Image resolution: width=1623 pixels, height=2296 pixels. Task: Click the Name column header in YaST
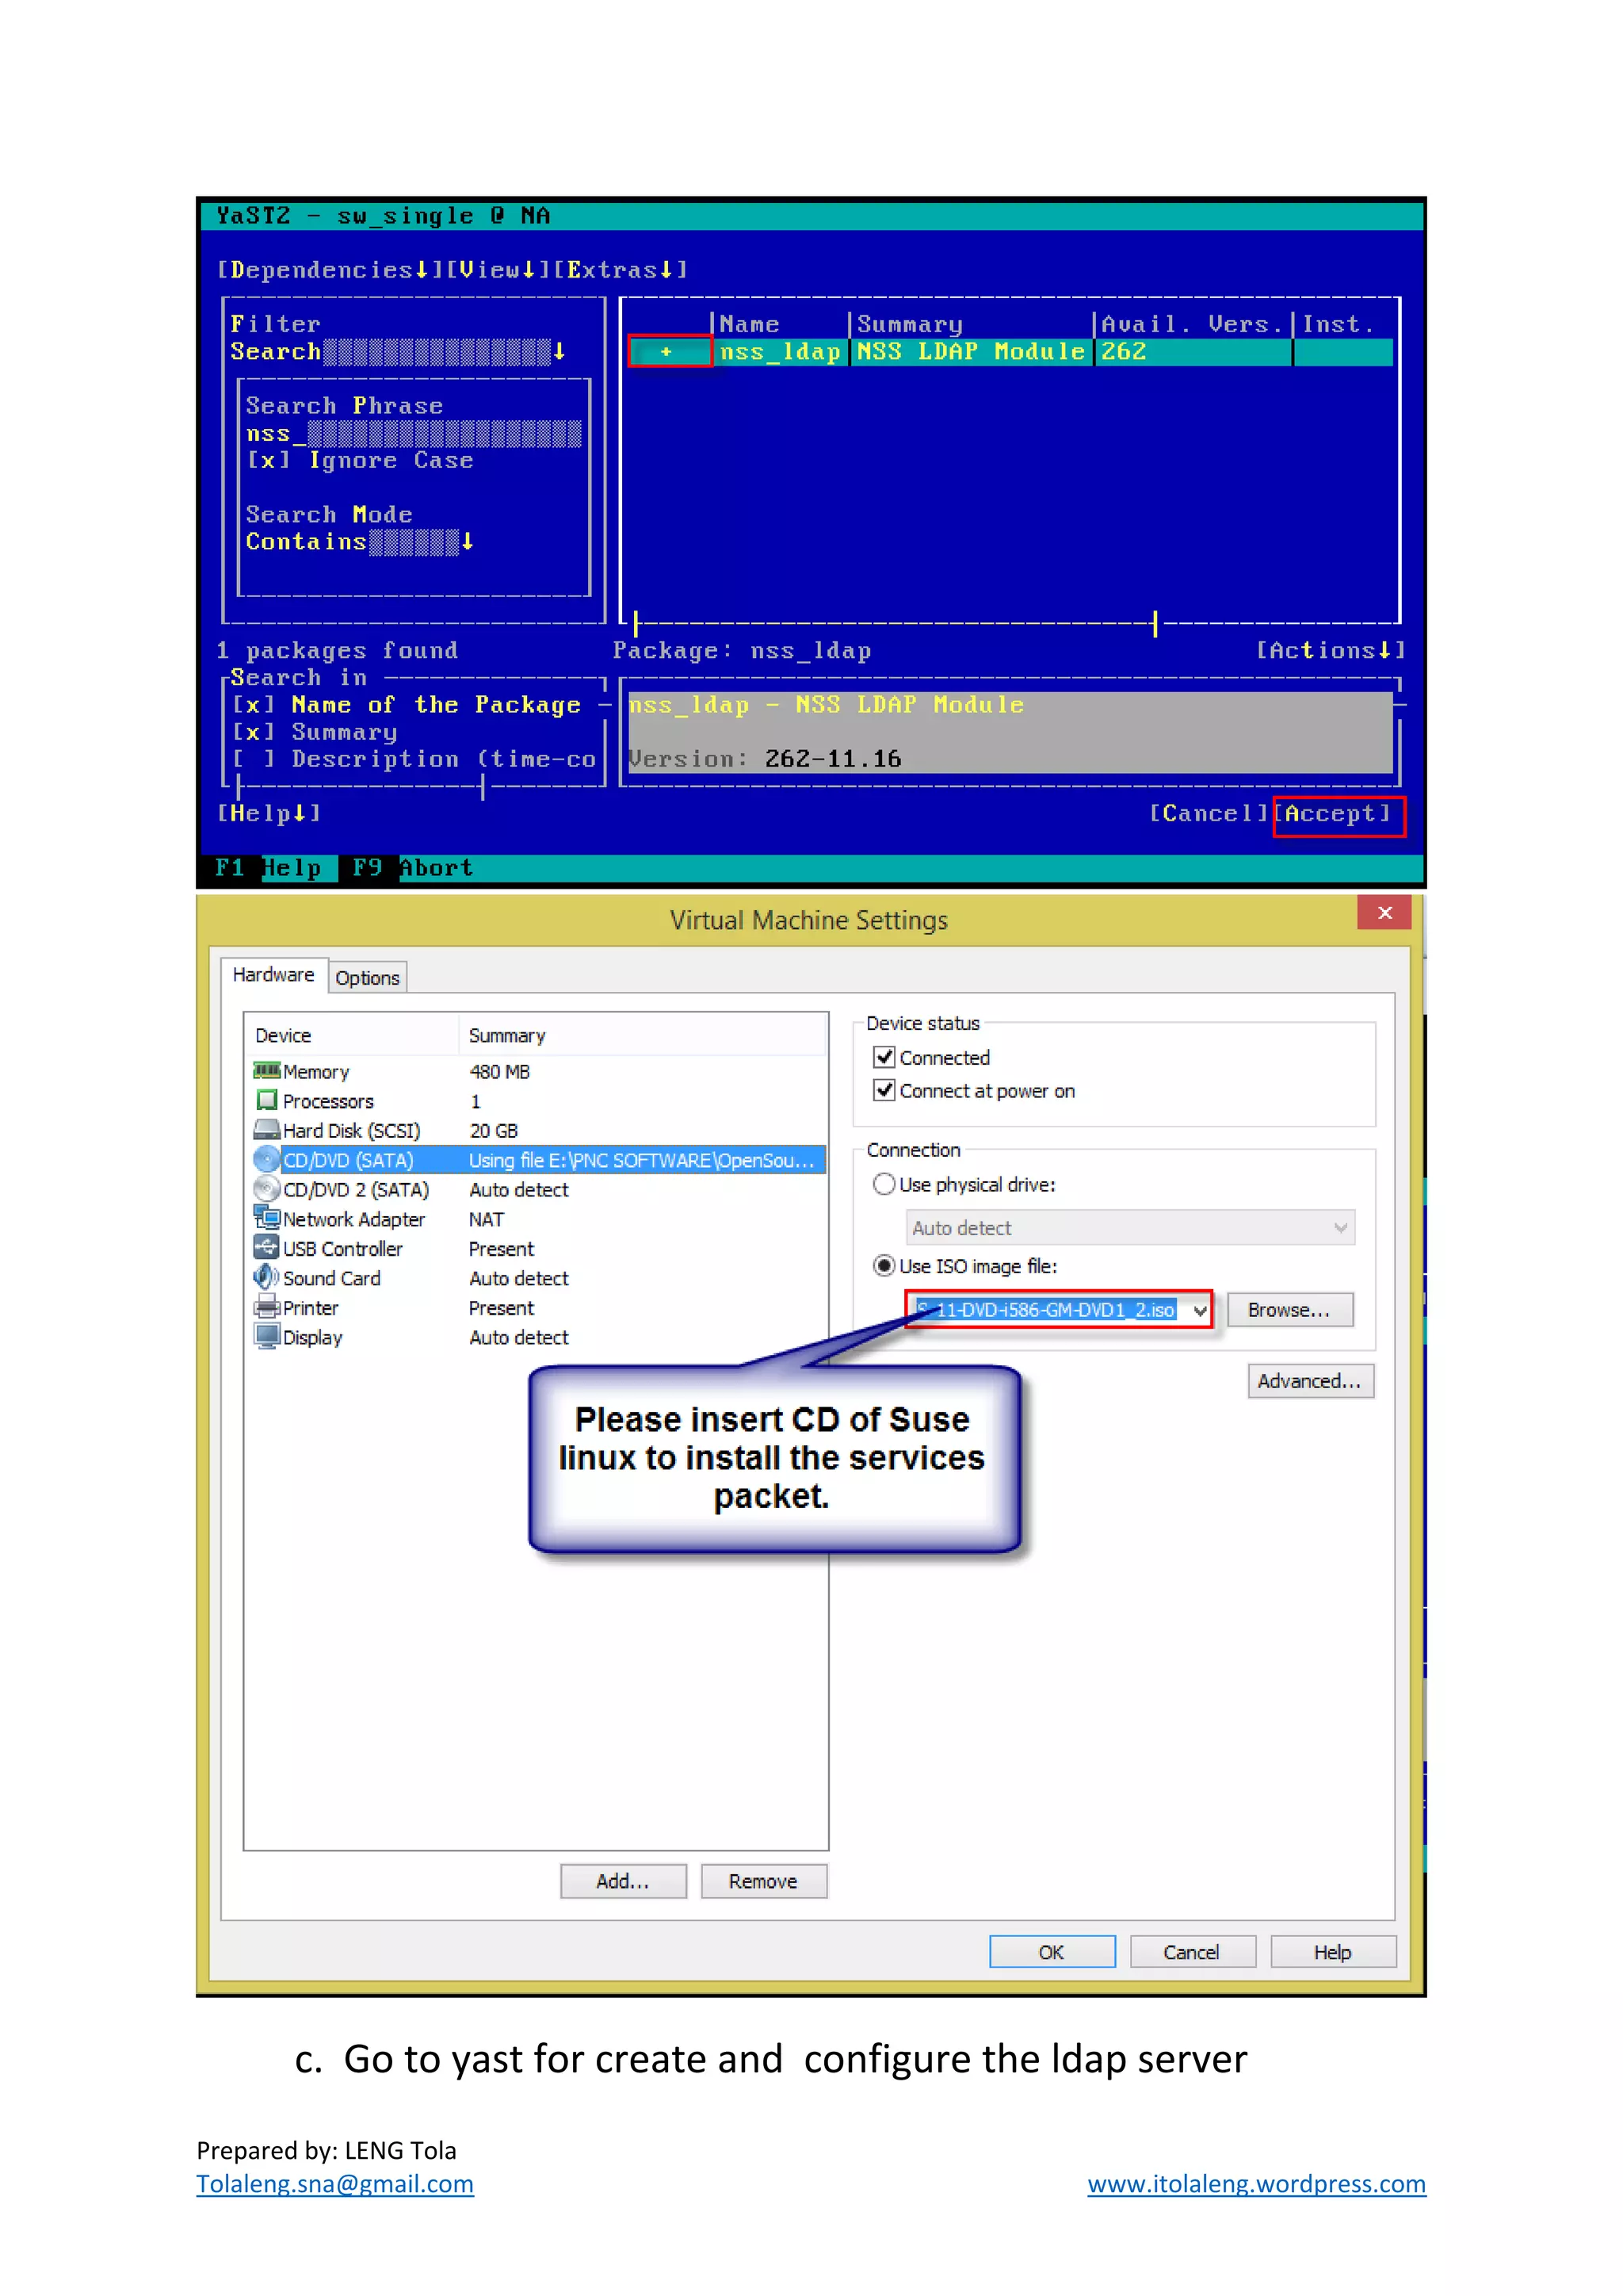(x=750, y=324)
